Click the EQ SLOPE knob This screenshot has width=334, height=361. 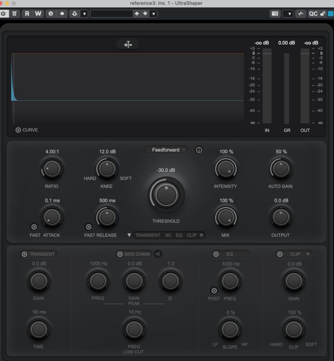(x=230, y=330)
